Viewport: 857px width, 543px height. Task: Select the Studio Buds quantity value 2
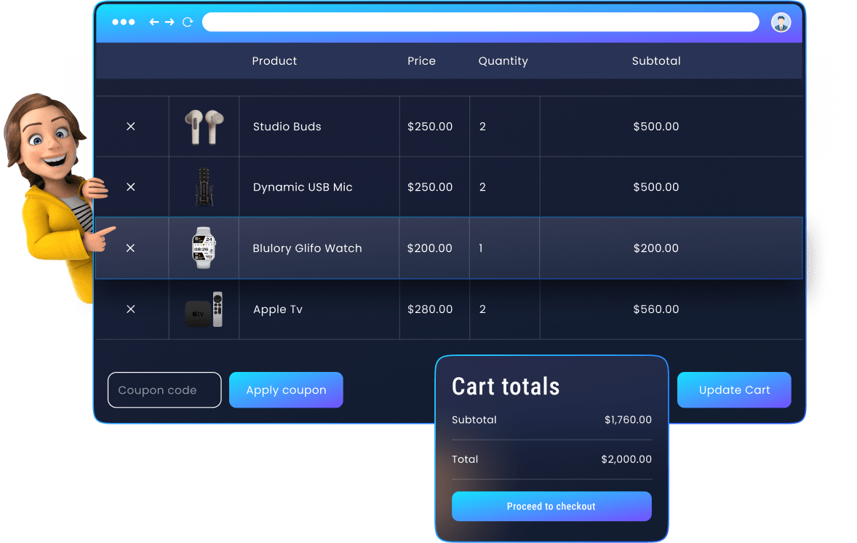pyautogui.click(x=482, y=127)
